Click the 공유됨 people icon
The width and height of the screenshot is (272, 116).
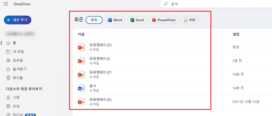click(8, 60)
